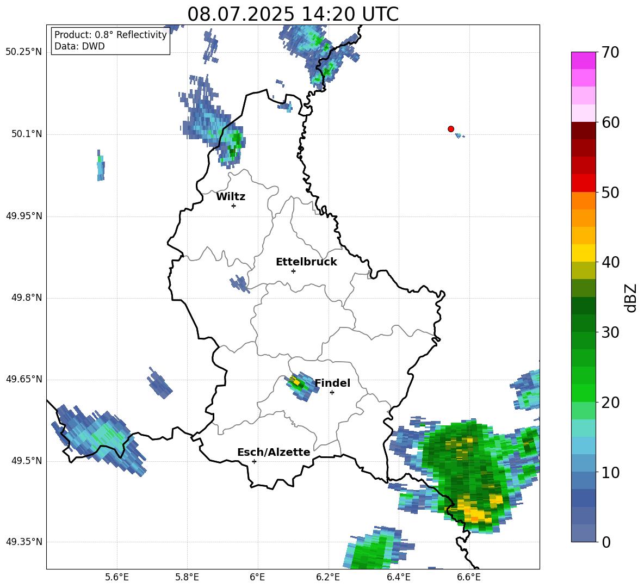Click the yellow colorbar segment above 40
Viewport: 644px width, 588px height.
pos(583,253)
